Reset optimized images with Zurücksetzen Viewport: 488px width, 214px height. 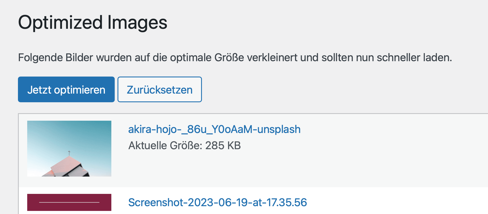pyautogui.click(x=159, y=89)
